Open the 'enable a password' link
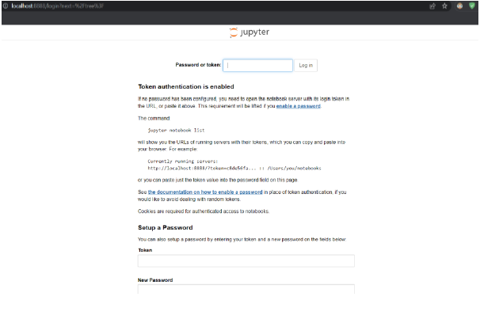Screen dimensions: 480x331 [298, 106]
